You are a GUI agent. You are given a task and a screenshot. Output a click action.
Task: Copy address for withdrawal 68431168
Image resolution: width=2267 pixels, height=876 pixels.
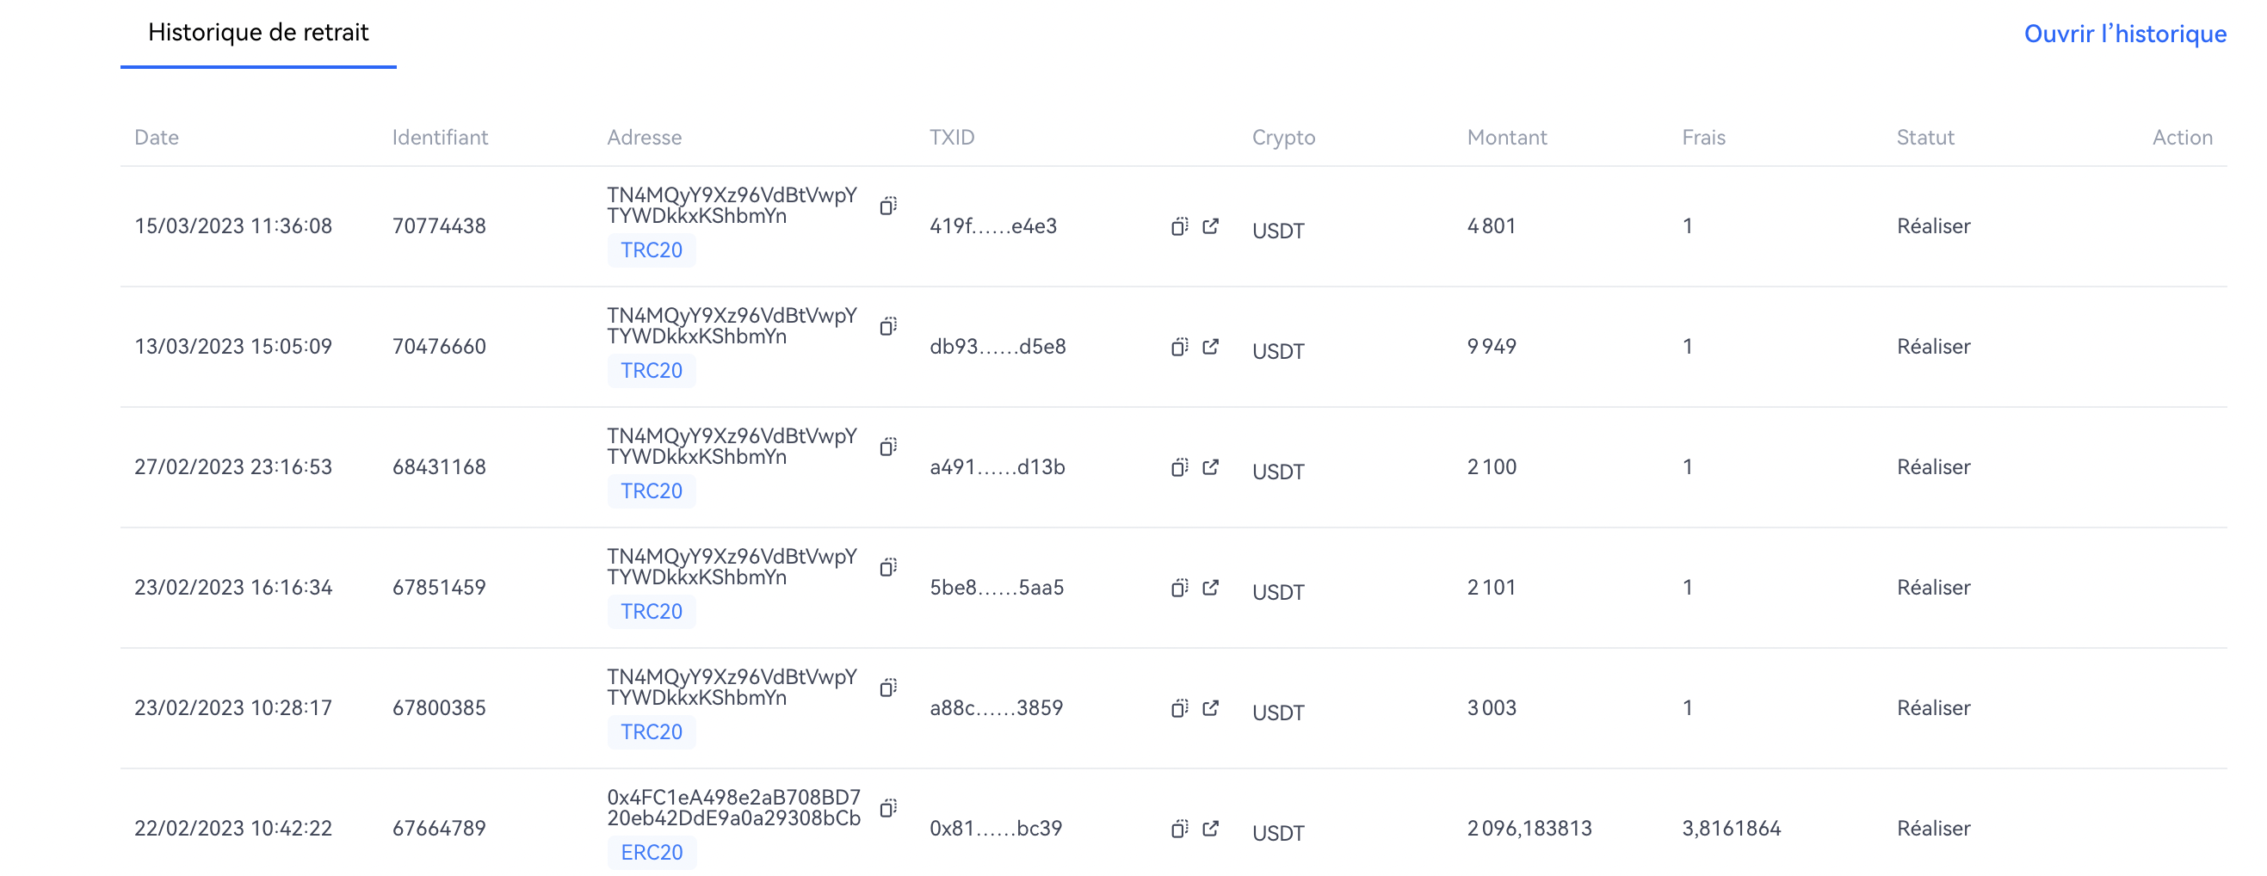click(x=888, y=447)
